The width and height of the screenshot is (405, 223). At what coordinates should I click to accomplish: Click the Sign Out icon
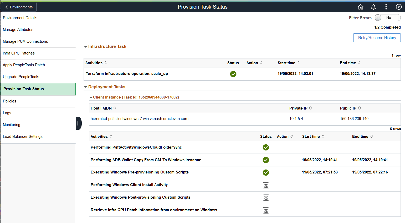click(399, 7)
